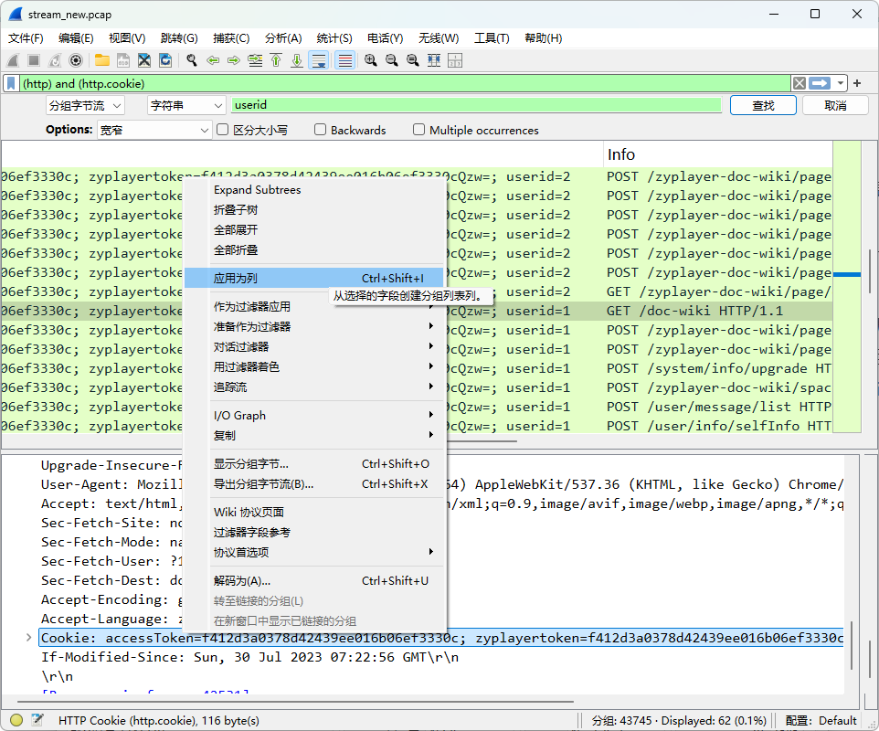Click go to specified packet icon
This screenshot has height=731, width=879.
coord(255,60)
